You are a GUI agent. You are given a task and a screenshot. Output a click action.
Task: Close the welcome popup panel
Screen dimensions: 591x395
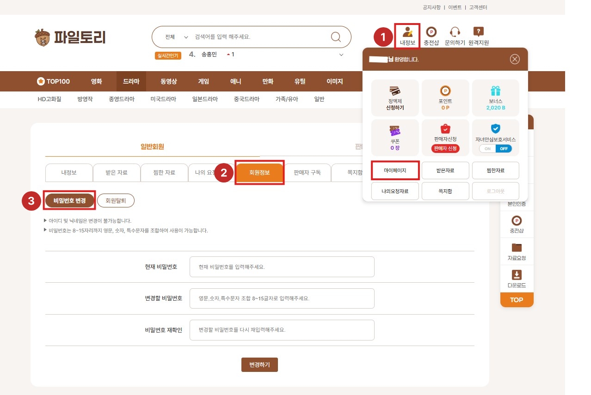pyautogui.click(x=515, y=59)
